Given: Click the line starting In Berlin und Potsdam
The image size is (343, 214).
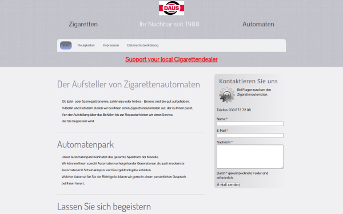Looking at the screenshot, I should click(x=127, y=108).
